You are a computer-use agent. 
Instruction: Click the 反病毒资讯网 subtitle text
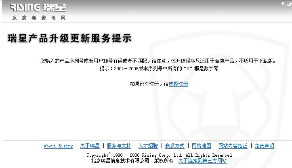point(39,18)
